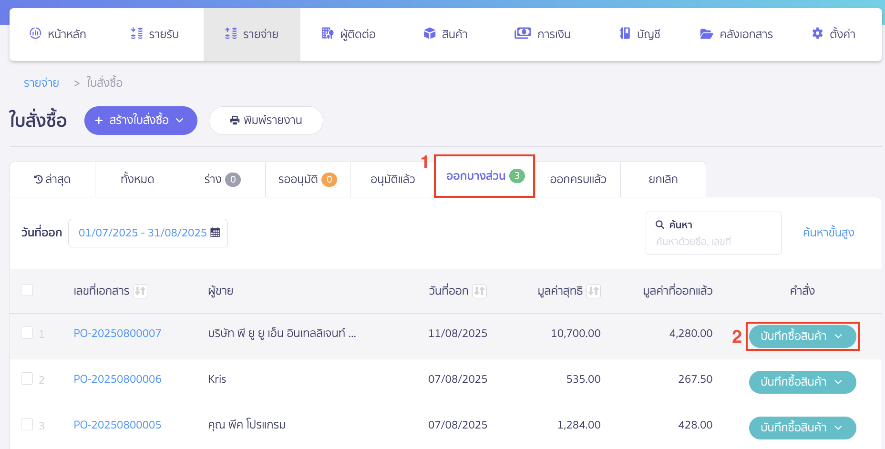The height and width of the screenshot is (449, 885).
Task: Toggle the select-all checkbox in table header
Action: (27, 290)
